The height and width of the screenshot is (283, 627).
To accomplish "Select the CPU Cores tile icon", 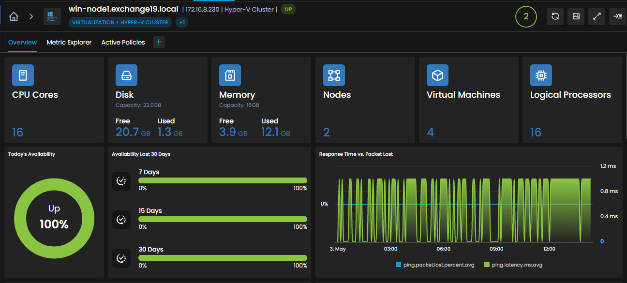I will tap(23, 75).
